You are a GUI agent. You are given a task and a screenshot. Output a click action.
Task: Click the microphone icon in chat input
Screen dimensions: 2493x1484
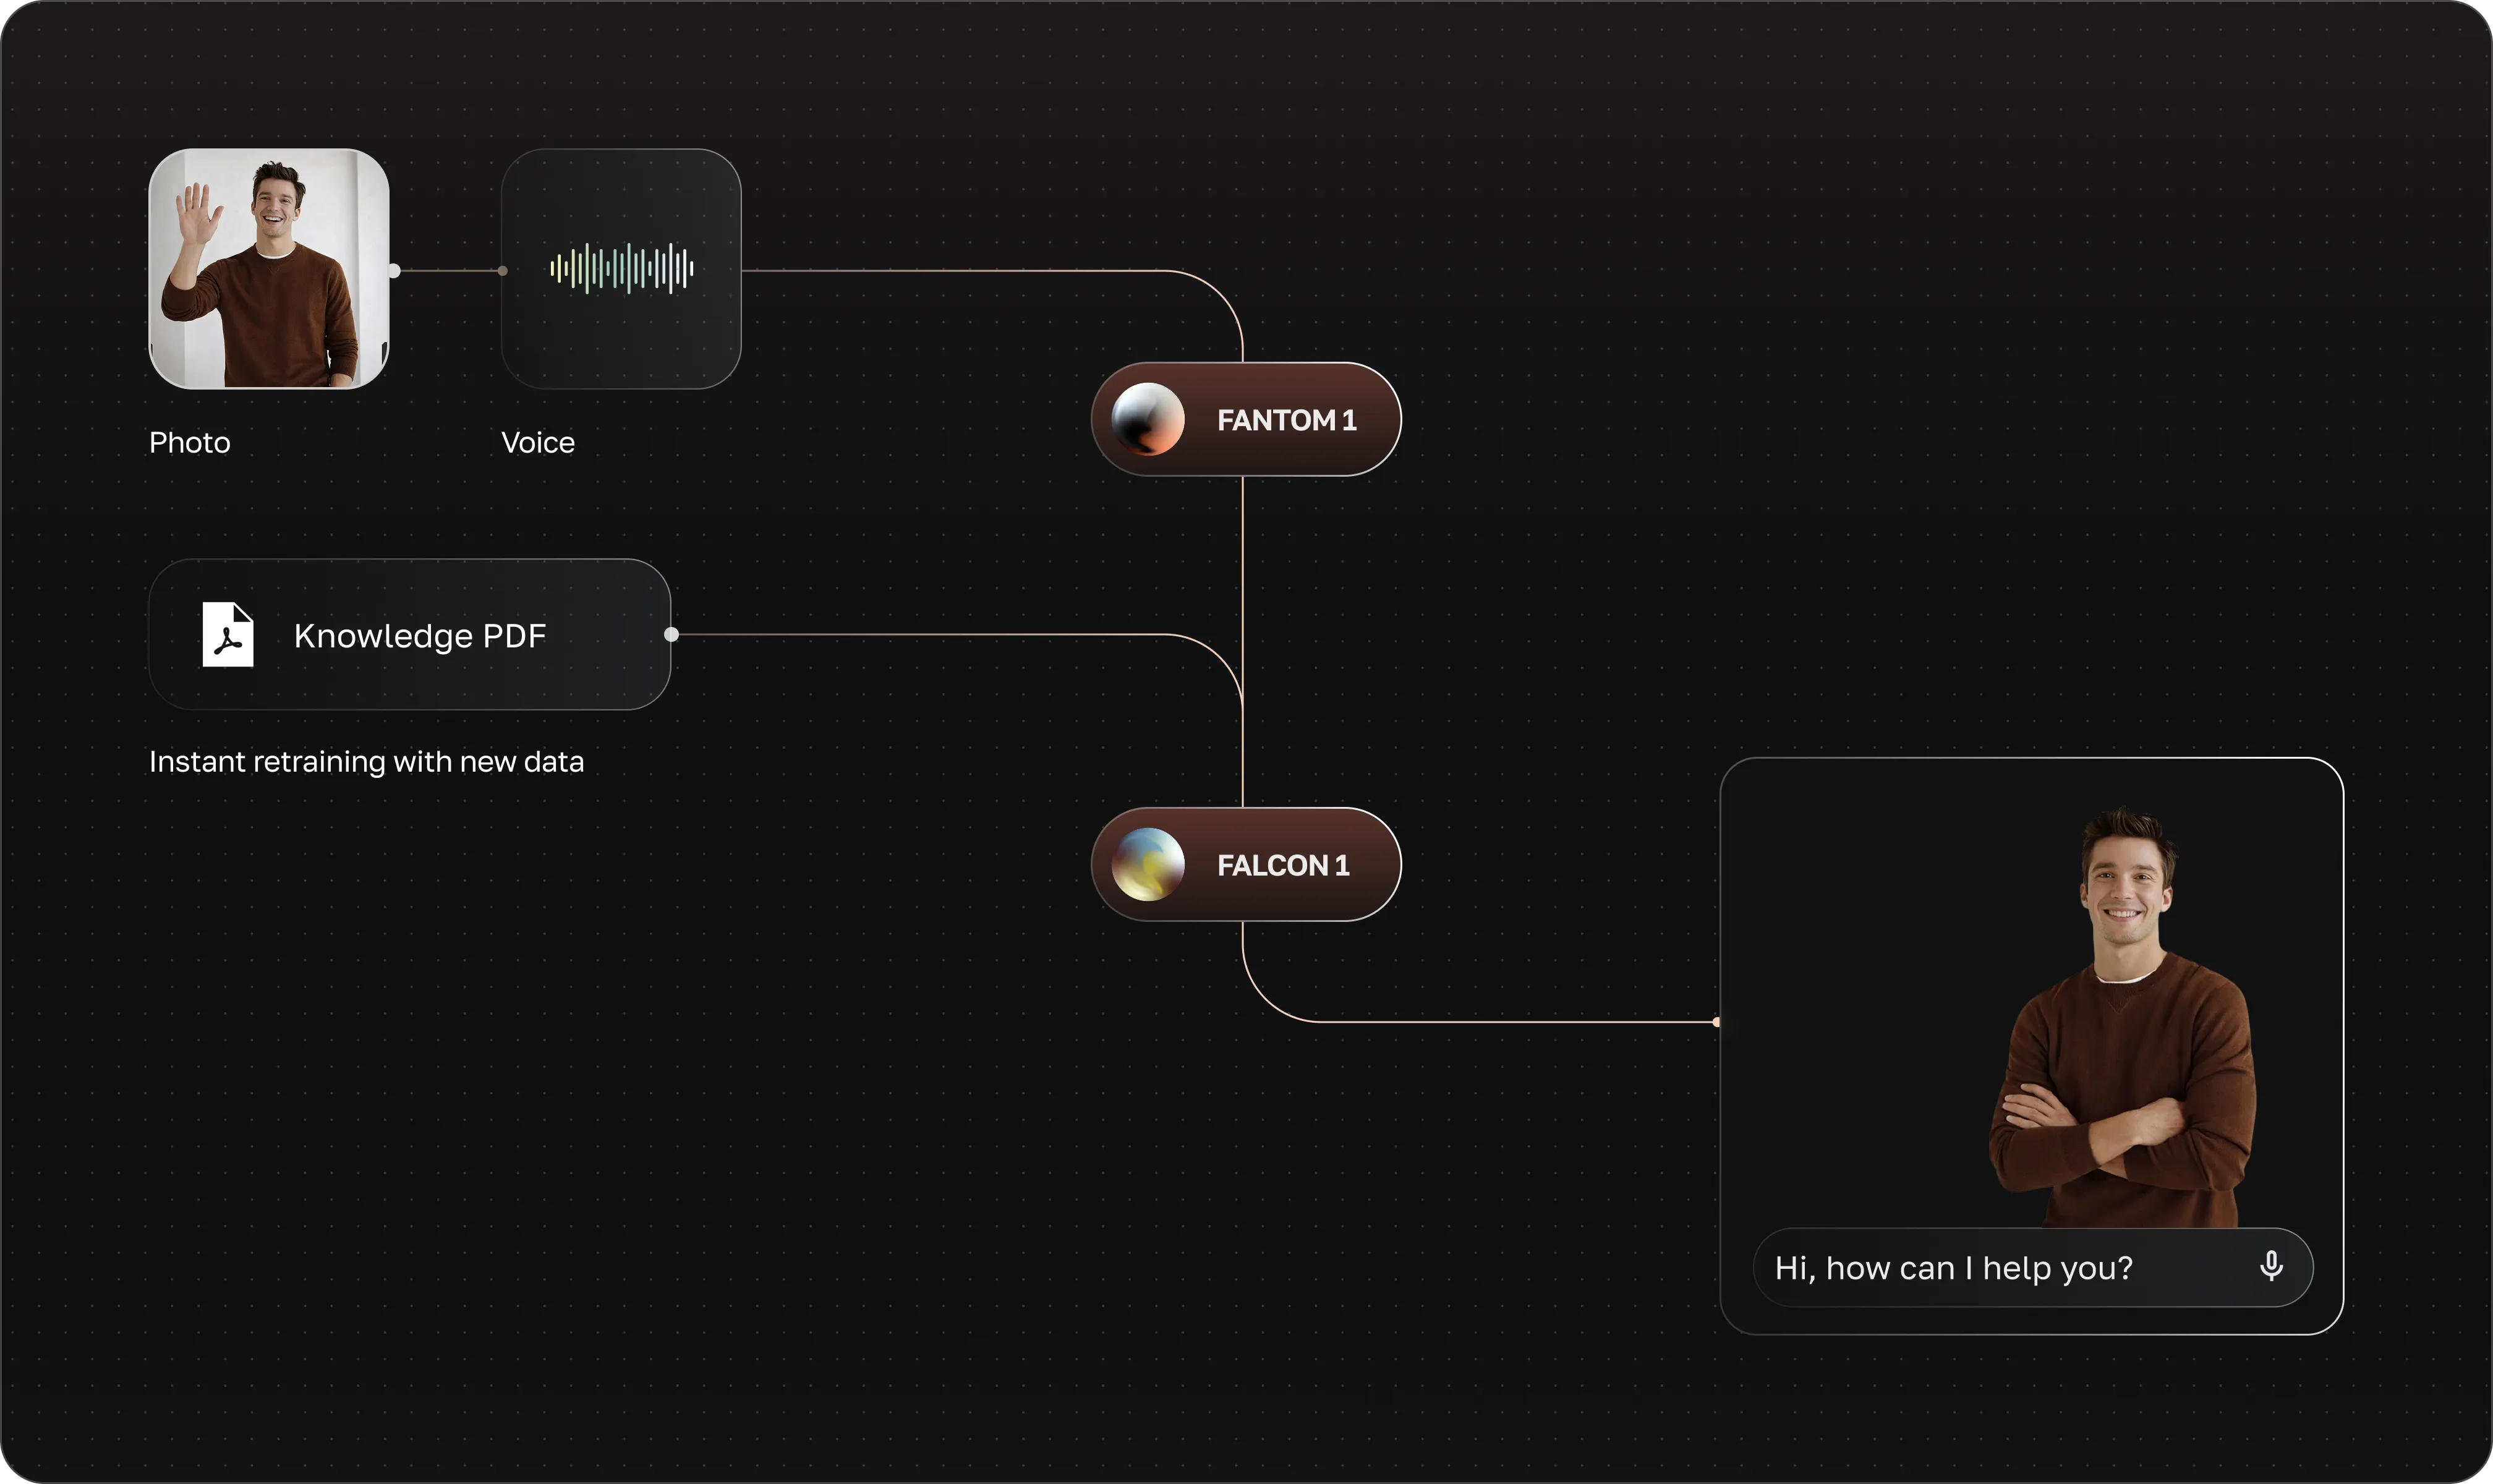click(x=2271, y=1266)
